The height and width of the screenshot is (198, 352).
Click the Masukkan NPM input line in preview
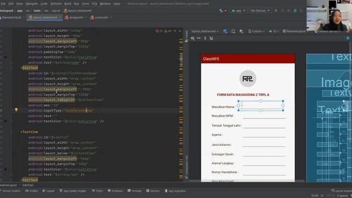point(264,116)
